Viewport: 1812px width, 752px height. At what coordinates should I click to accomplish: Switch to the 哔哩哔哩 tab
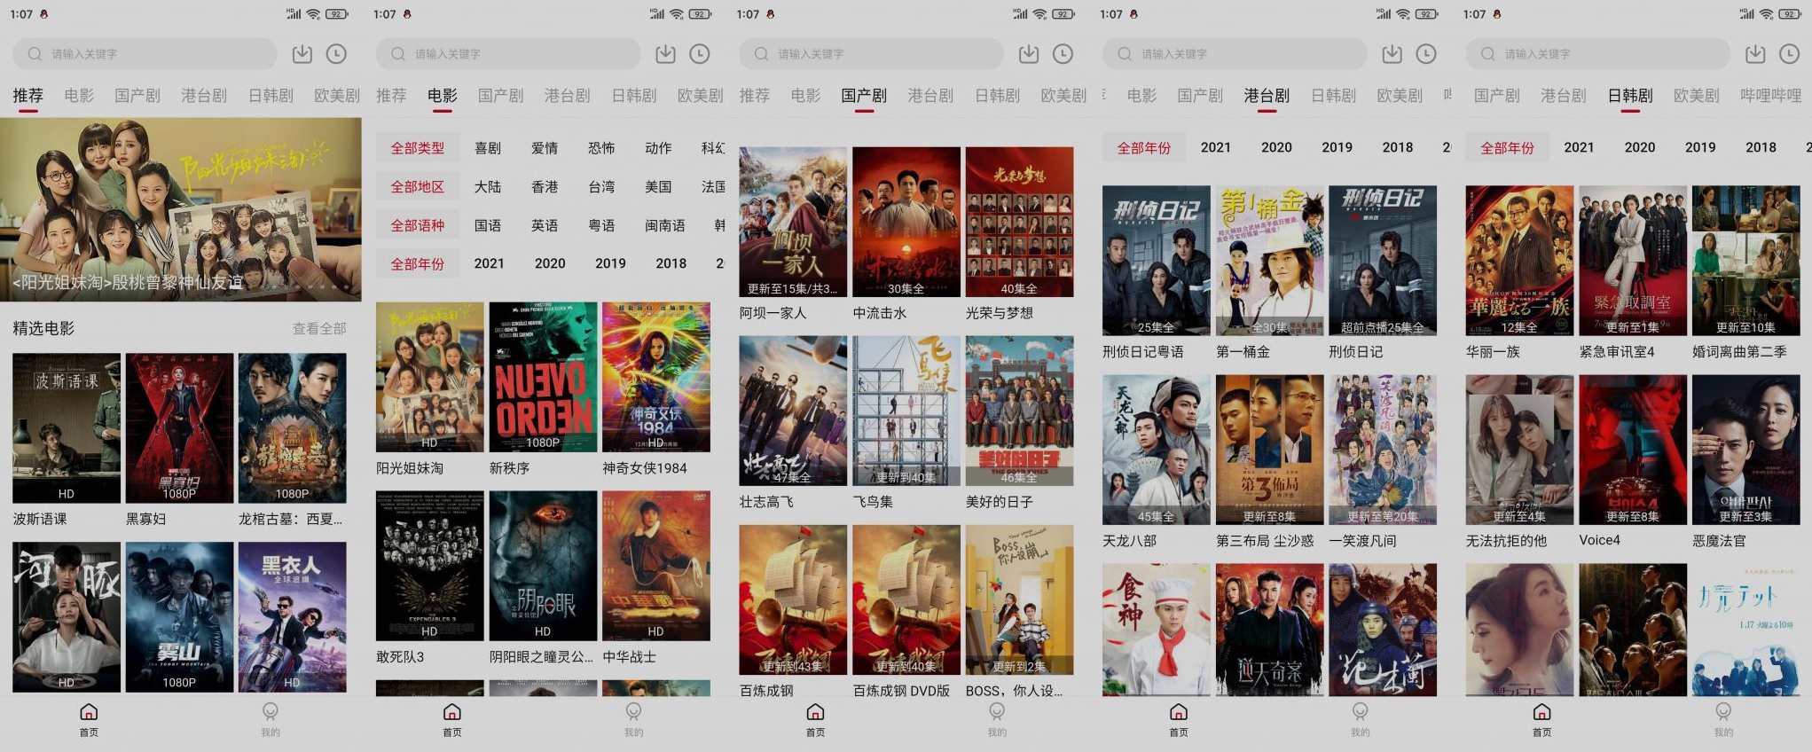click(x=1770, y=96)
